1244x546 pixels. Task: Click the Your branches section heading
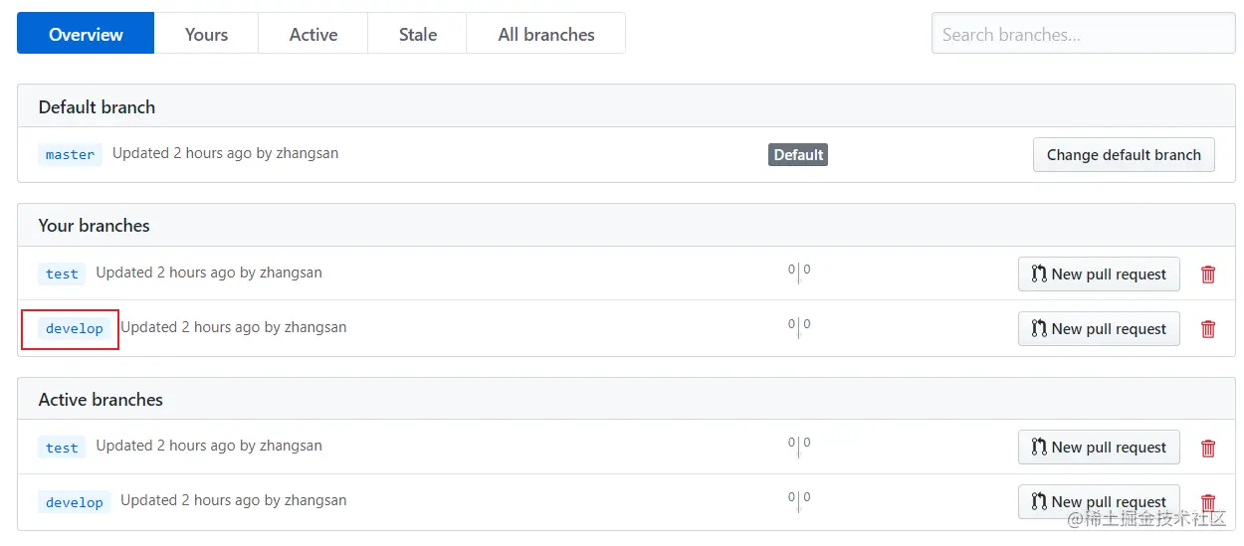(94, 226)
